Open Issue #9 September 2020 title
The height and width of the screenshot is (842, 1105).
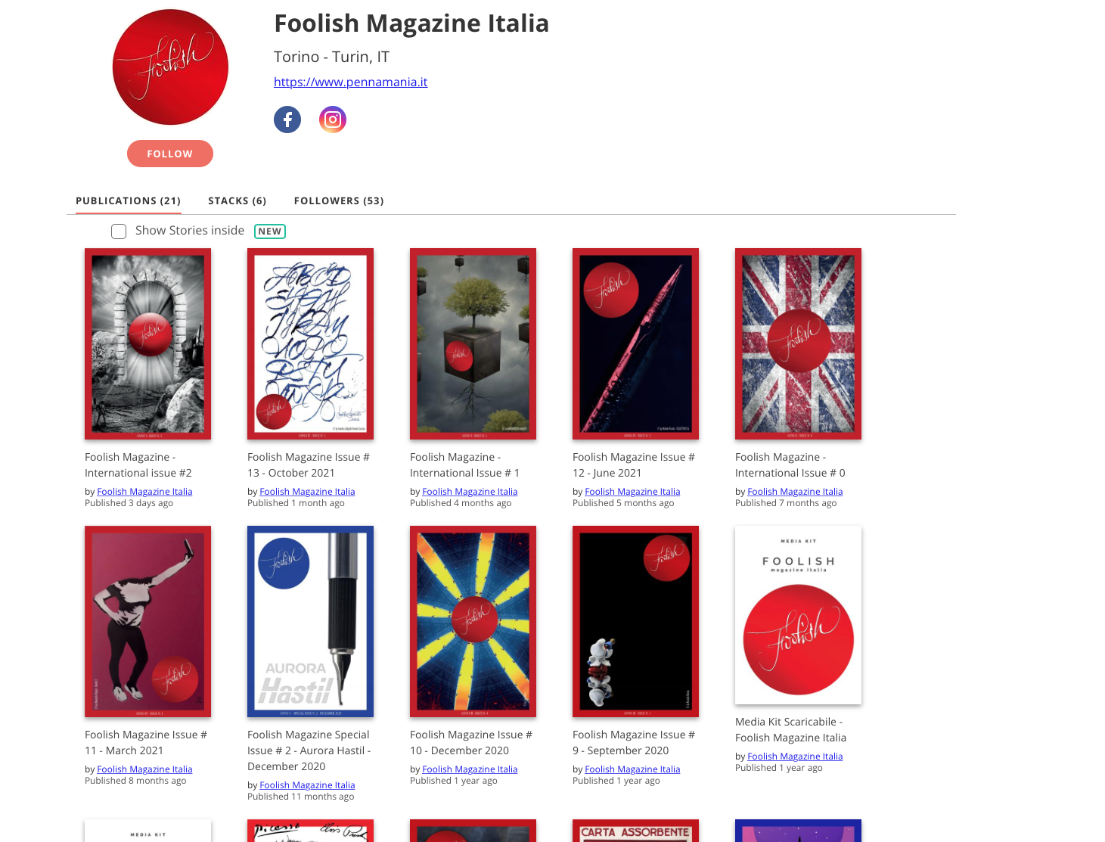click(634, 742)
